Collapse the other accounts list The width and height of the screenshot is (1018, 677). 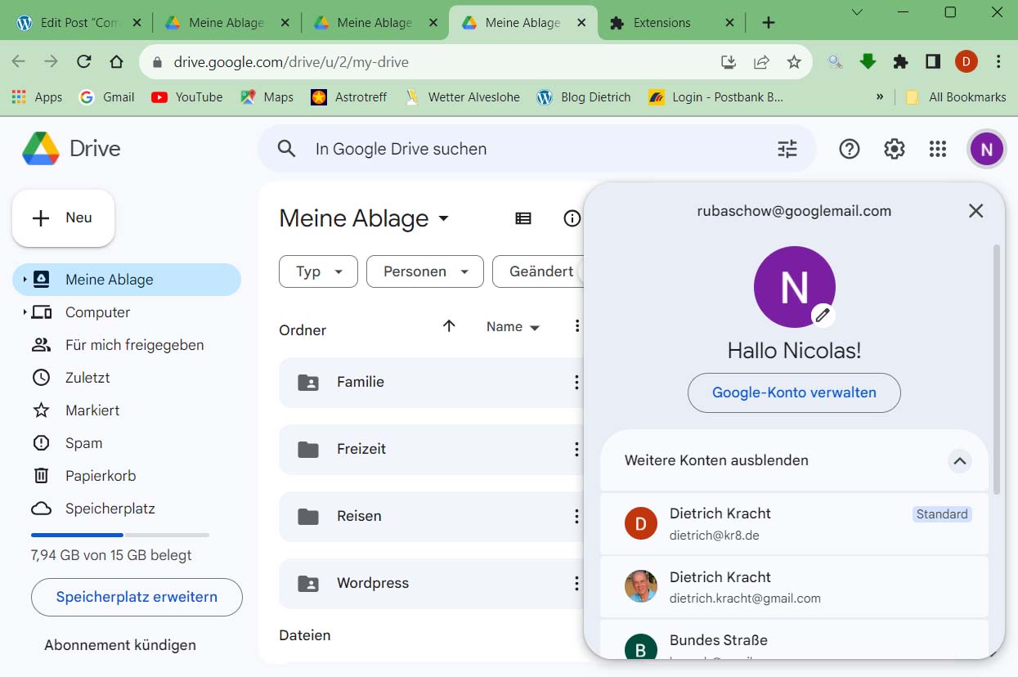tap(959, 461)
